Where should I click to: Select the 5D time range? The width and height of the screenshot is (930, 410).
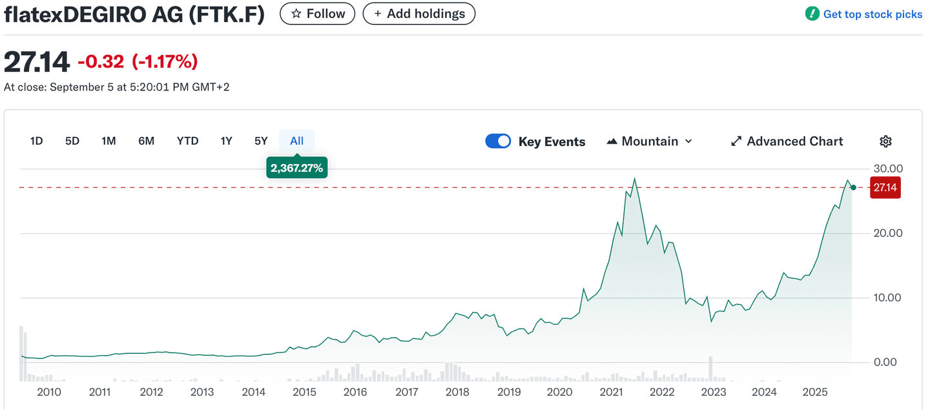point(72,141)
